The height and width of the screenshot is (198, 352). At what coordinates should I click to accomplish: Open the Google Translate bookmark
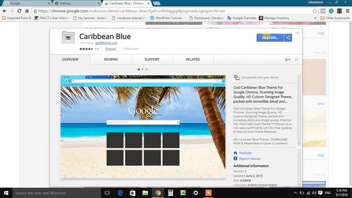point(241,18)
